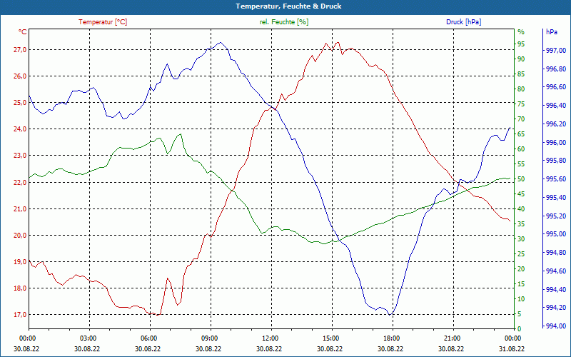Click the "994,40" pressure axis value
Viewport: 571px width, 357px height.
pyautogui.click(x=556, y=289)
